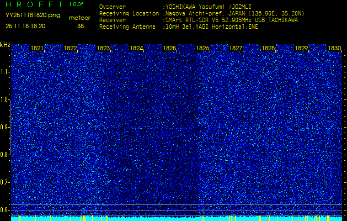This screenshot has height=221, width=347.
Task: Click the 0.9 kHz axis label
Action: pyautogui.click(x=4, y=127)
